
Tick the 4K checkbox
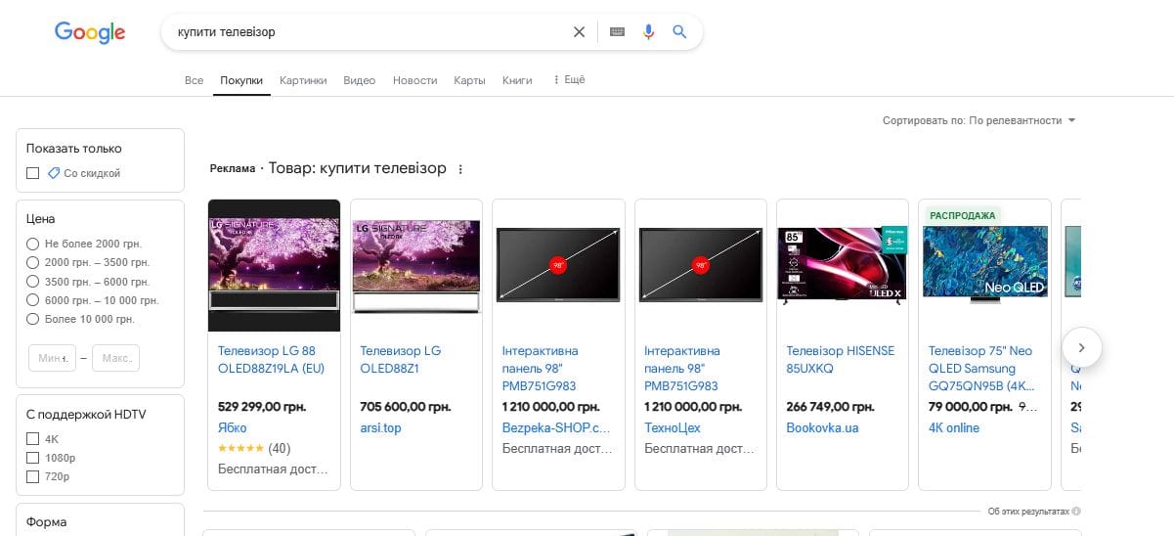point(33,439)
